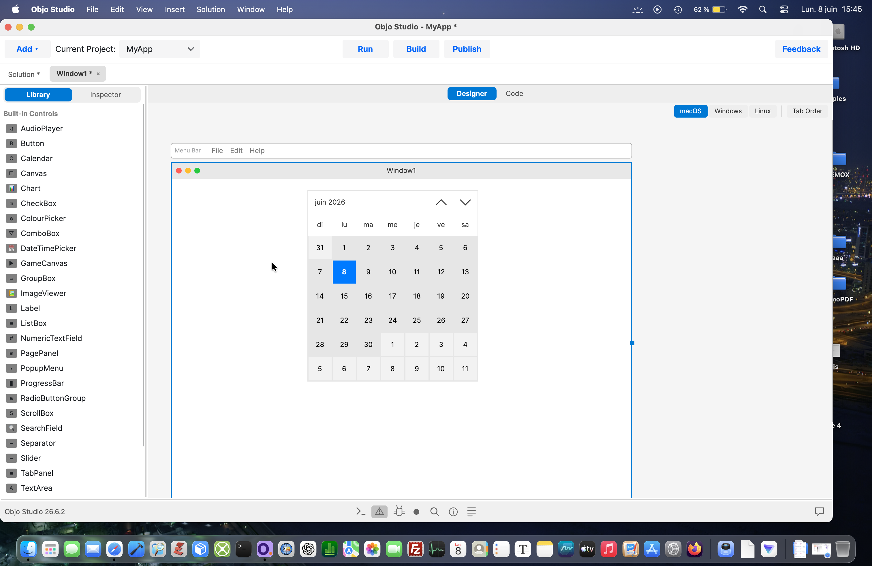Image resolution: width=872 pixels, height=566 pixels.
Task: Toggle Tab Order mode
Action: tap(807, 111)
